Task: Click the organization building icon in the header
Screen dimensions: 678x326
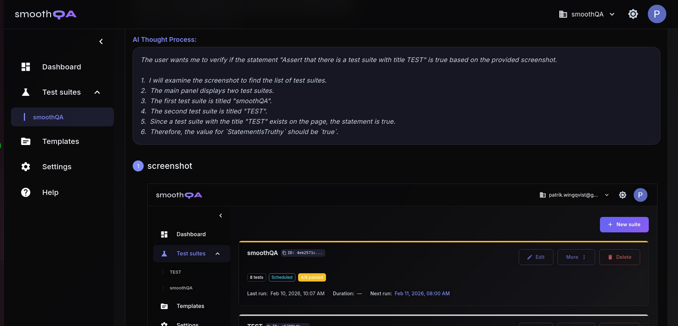Action: coord(563,14)
